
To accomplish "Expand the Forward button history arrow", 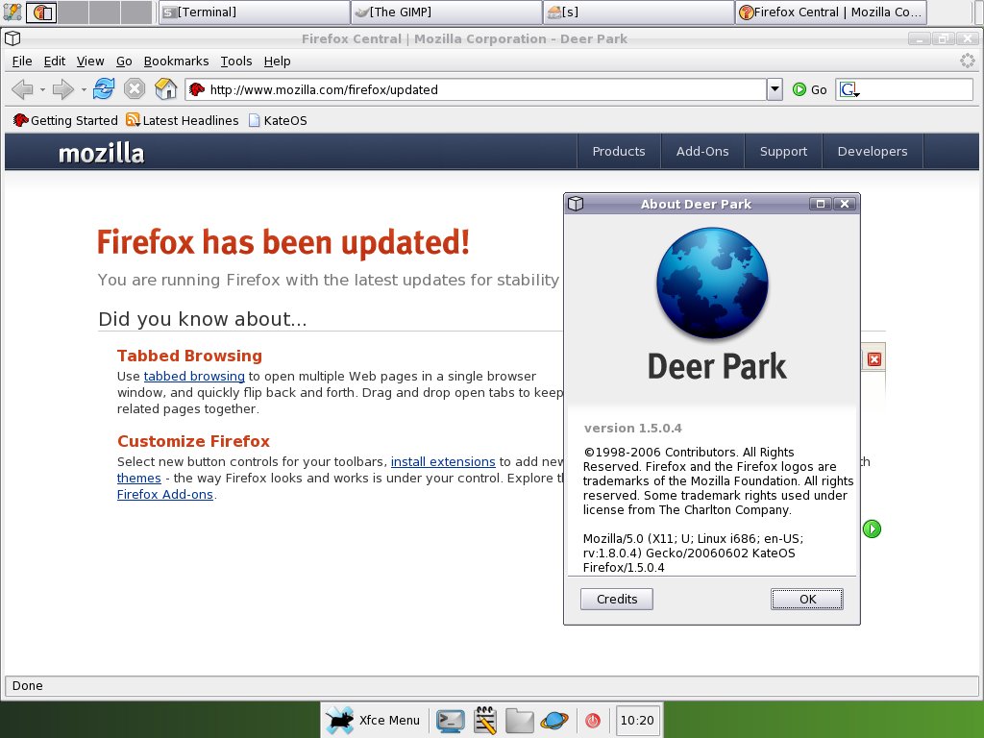I will 83,89.
